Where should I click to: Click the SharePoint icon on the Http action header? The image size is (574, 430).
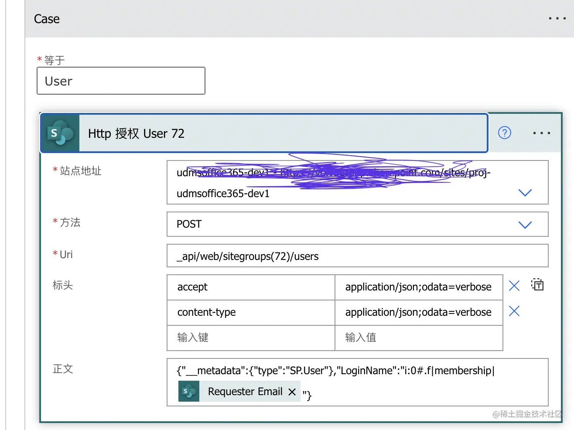pos(60,133)
